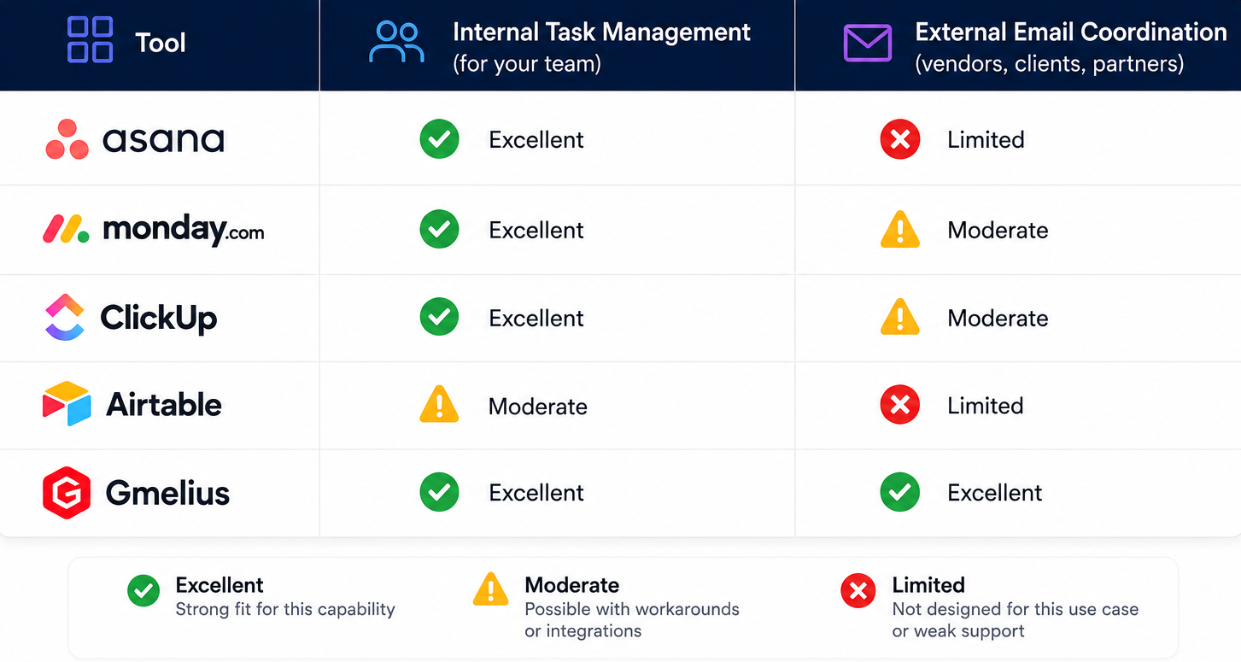Click "Limited" in the Airtable row
Viewport: 1241px width, 662px height.
pos(986,406)
